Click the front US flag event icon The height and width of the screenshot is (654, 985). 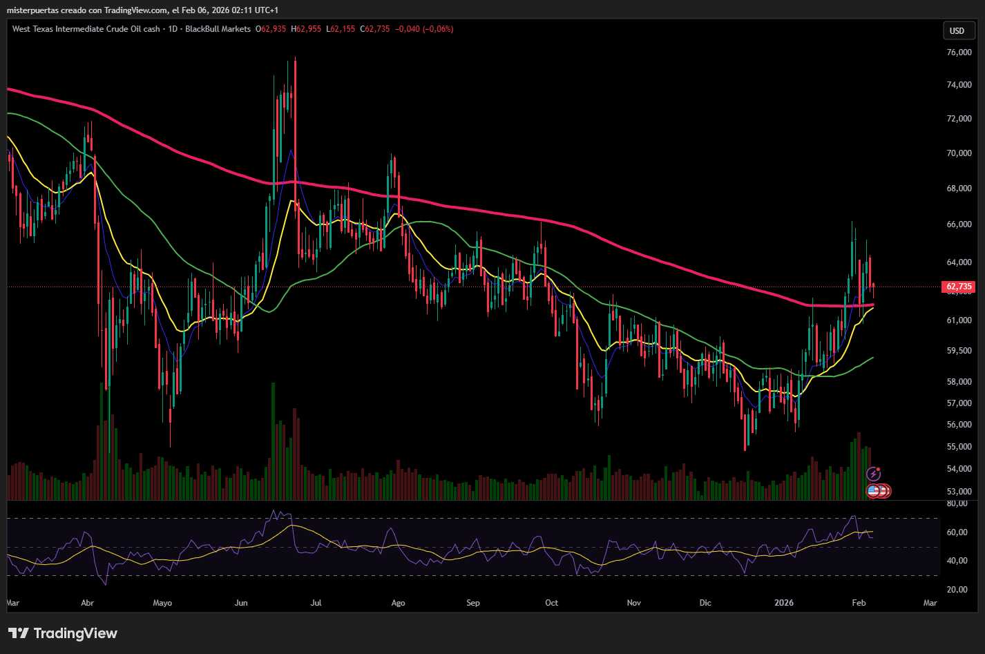[x=873, y=491]
